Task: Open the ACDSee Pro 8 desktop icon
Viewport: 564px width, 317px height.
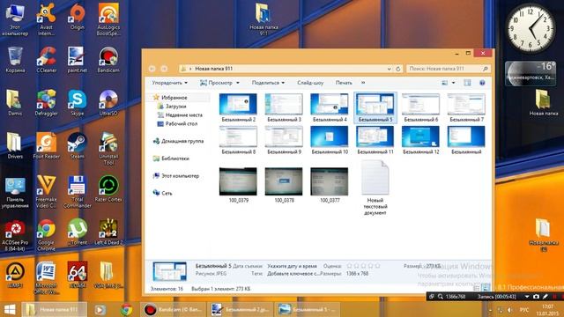Action: [x=15, y=235]
